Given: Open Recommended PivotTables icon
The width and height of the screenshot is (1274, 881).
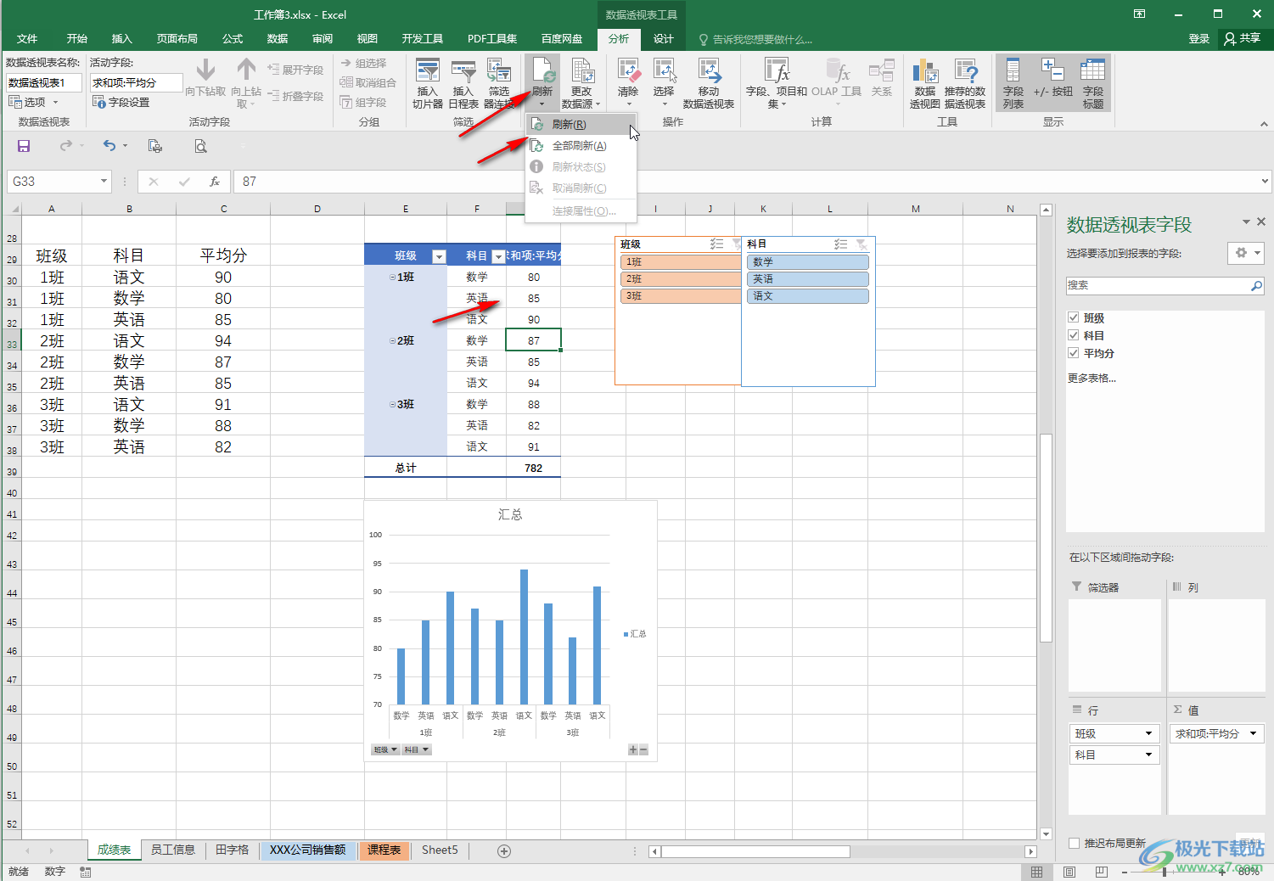Looking at the screenshot, I should click(965, 83).
